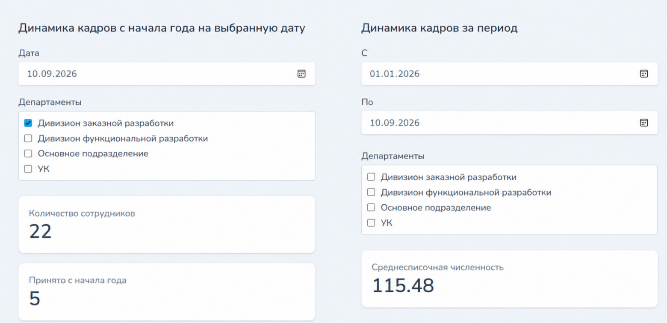Uncheck Дивизион заказной разработки in left departments list
Image resolution: width=667 pixels, height=323 pixels.
[x=28, y=123]
